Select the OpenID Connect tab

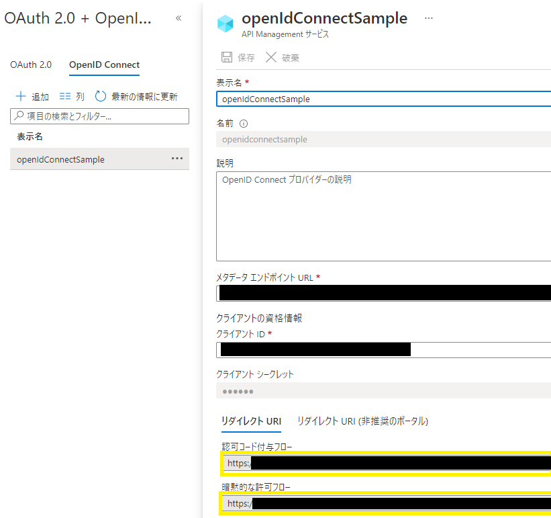[x=105, y=64]
